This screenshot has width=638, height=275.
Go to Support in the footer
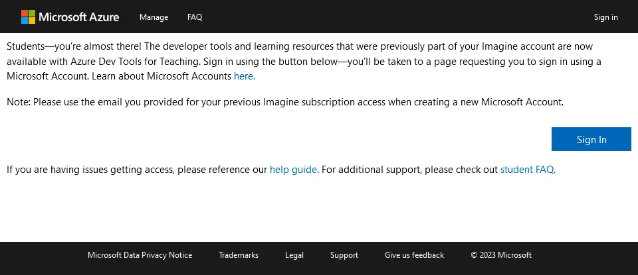click(x=344, y=255)
